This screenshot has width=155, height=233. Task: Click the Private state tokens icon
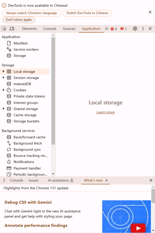tap(9, 96)
